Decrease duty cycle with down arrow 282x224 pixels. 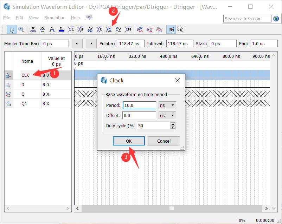pyautogui.click(x=173, y=127)
